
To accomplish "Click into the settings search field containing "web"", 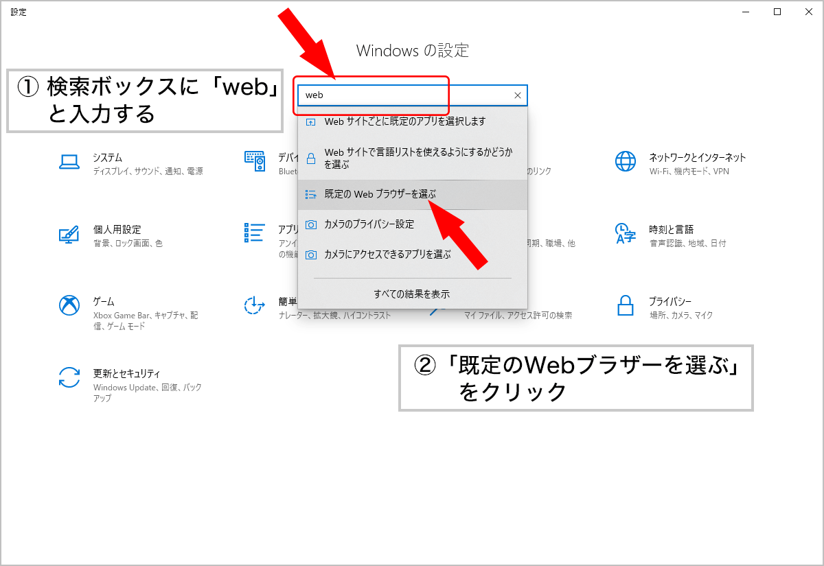I will point(412,96).
